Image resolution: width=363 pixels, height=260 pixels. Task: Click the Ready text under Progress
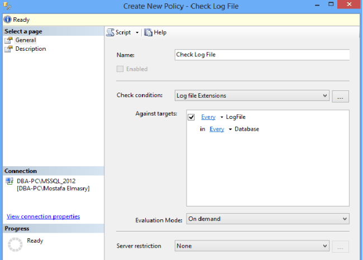[35, 240]
